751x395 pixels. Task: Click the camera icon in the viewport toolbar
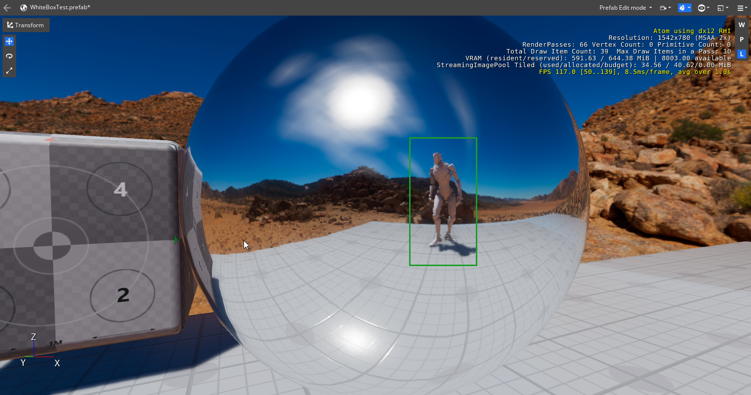point(663,8)
